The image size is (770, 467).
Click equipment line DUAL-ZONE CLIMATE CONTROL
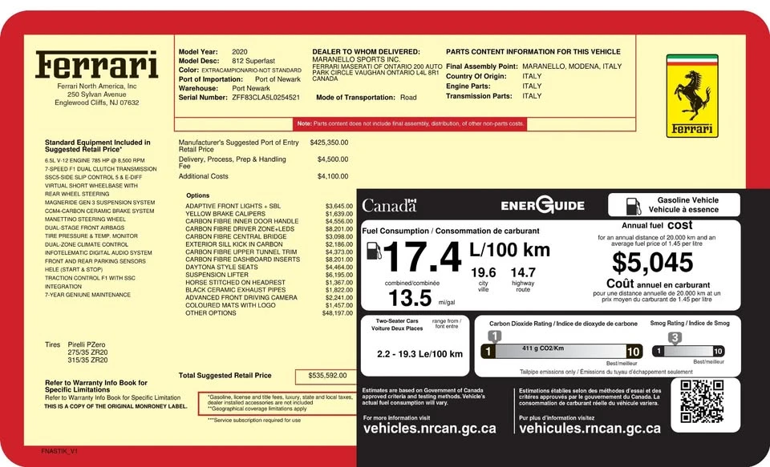(87, 244)
